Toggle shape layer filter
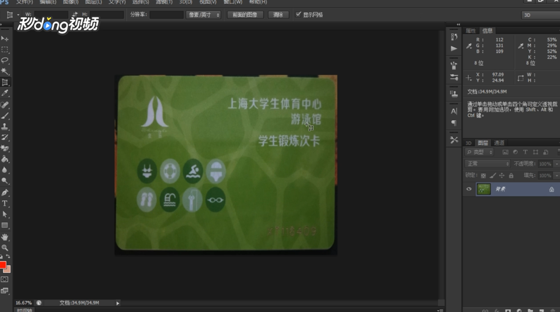 coord(535,152)
